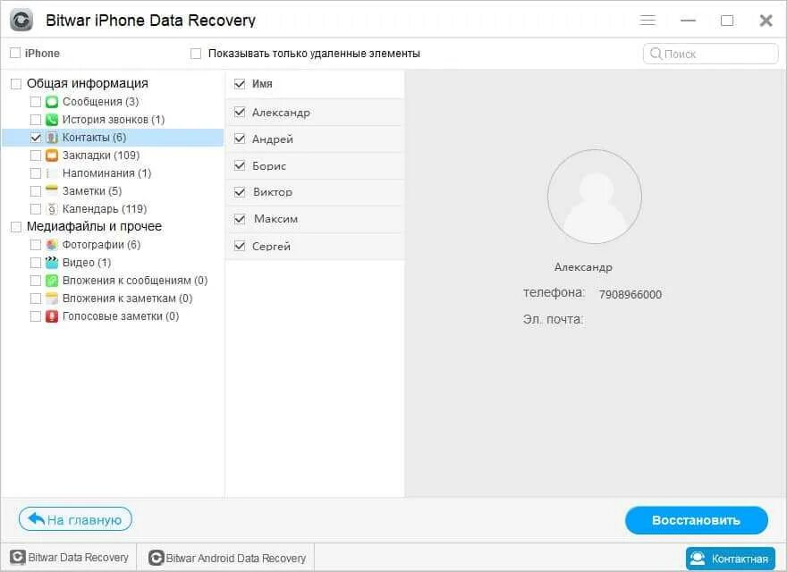Click the Фотографии photos flower icon

(x=52, y=245)
